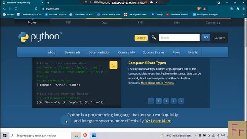The height and width of the screenshot is (139, 247).
Task: Click the microphone tray icon
Action: pyautogui.click(x=200, y=136)
